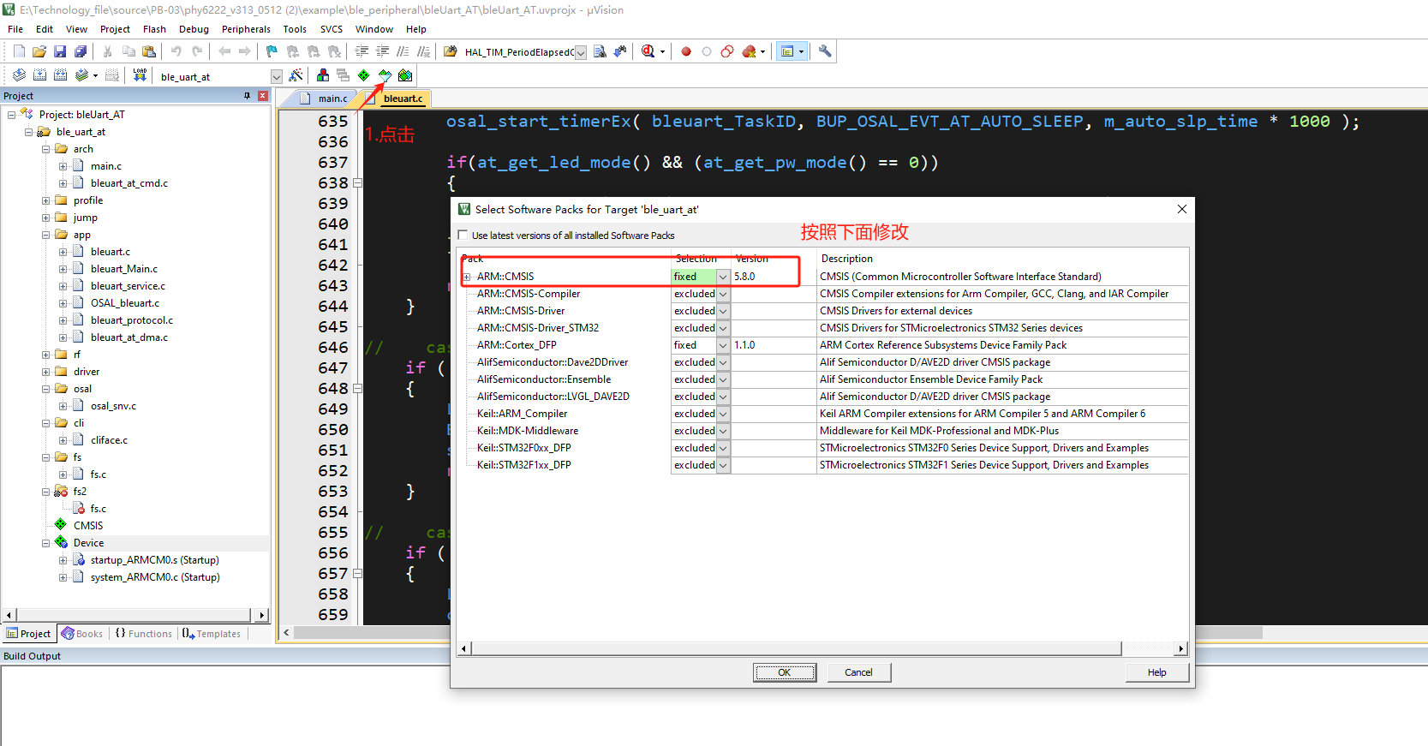Collapse the arch folder in project tree
This screenshot has width=1428, height=746.
tap(46, 149)
